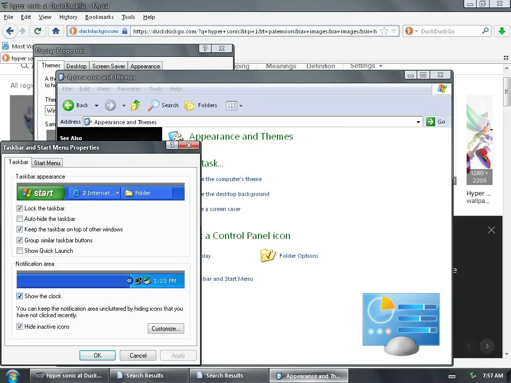511x383 pixels.
Task: Switch to Screen Saver tab in Display Properties
Action: point(108,66)
